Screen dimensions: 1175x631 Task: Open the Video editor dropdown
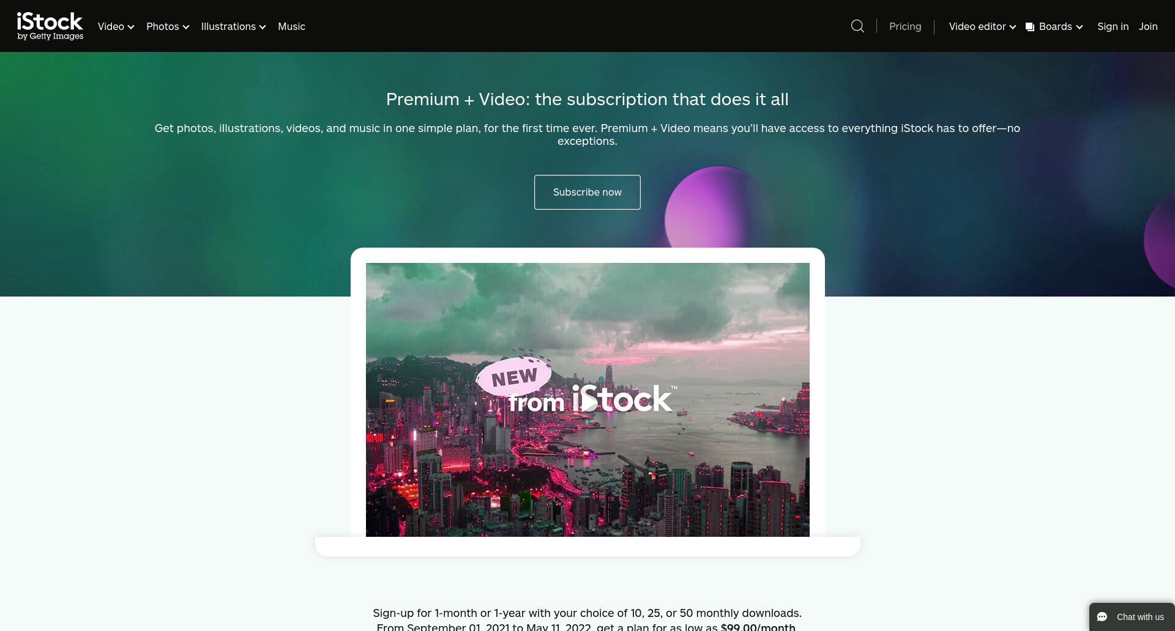(982, 26)
